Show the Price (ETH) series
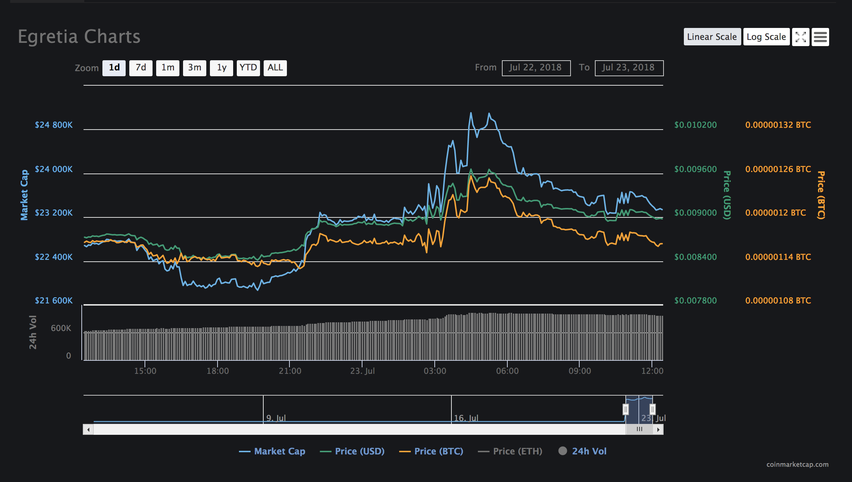 (x=510, y=451)
